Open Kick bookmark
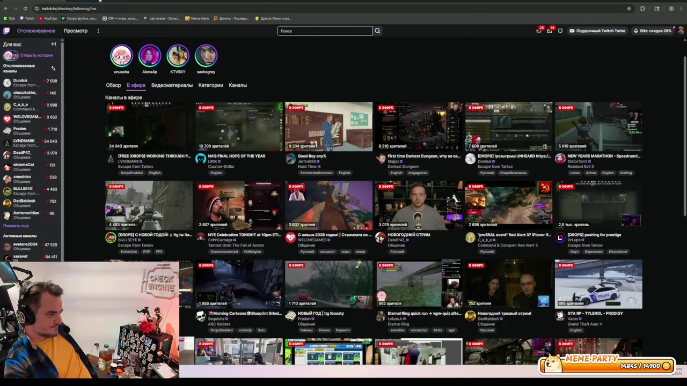Viewport: 687px width, 386px height. click(9, 18)
